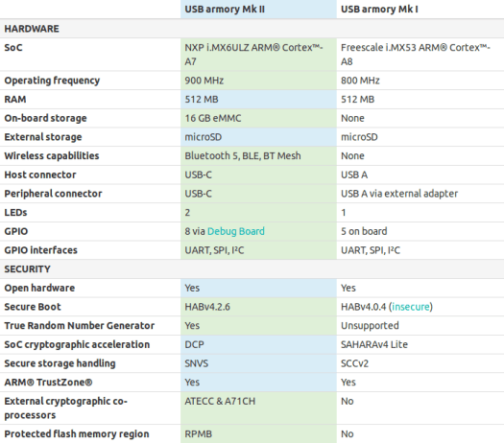Click the True Random Number Generator label
Image resolution: width=504 pixels, height=443 pixels.
pyautogui.click(x=80, y=325)
